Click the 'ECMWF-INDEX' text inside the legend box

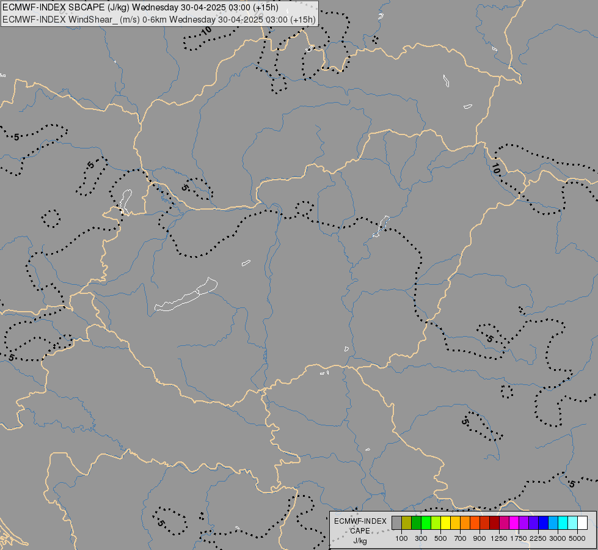coord(360,521)
